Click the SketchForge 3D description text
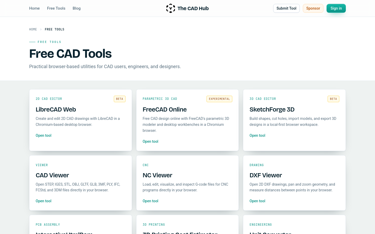This screenshot has height=234, width=375. [x=293, y=121]
